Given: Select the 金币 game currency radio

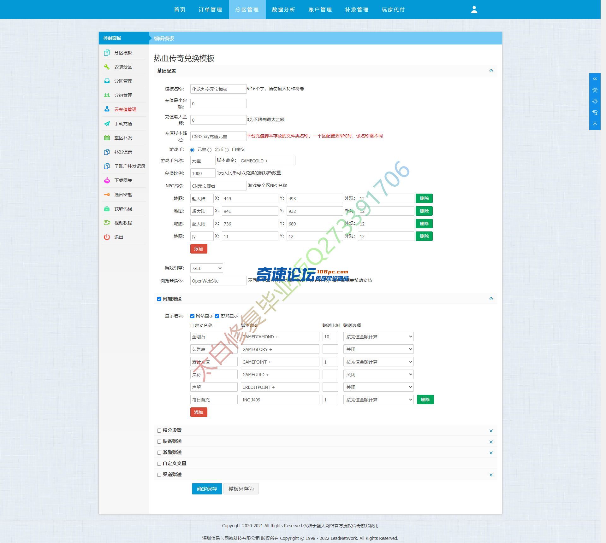Looking at the screenshot, I should point(209,150).
